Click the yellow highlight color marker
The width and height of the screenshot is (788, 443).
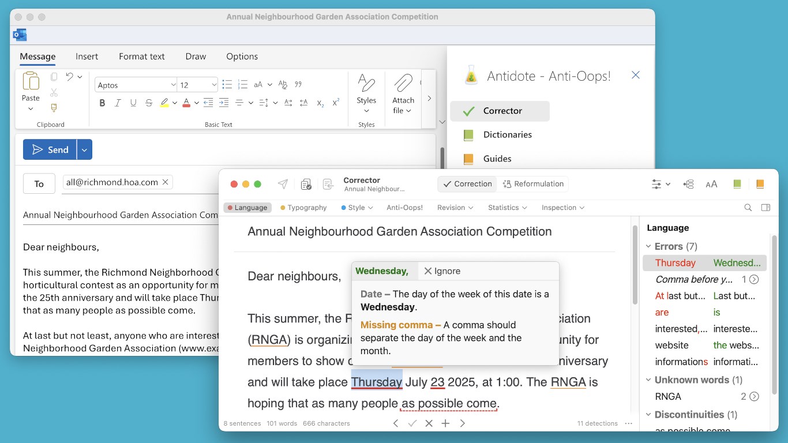(x=164, y=103)
